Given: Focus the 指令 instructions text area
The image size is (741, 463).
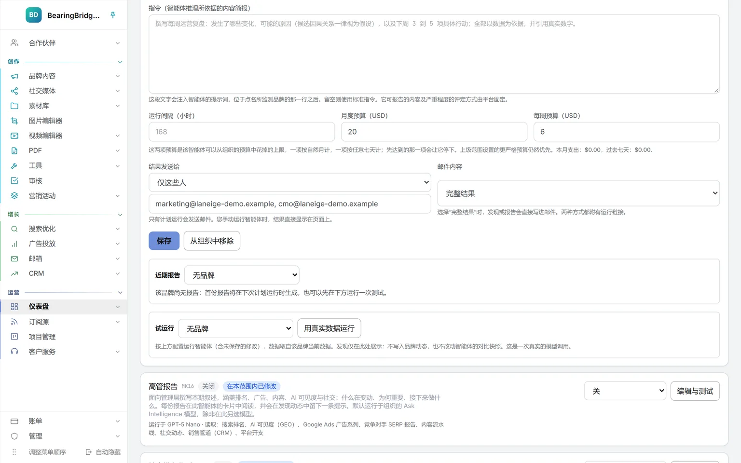Looking at the screenshot, I should click(434, 54).
